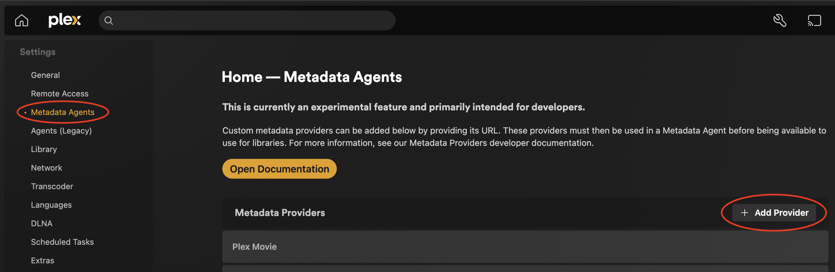Select the Plex Movie provider row
The image size is (835, 272).
coord(525,247)
